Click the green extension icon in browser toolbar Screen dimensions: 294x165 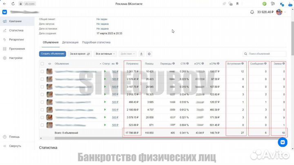coord(264,4)
